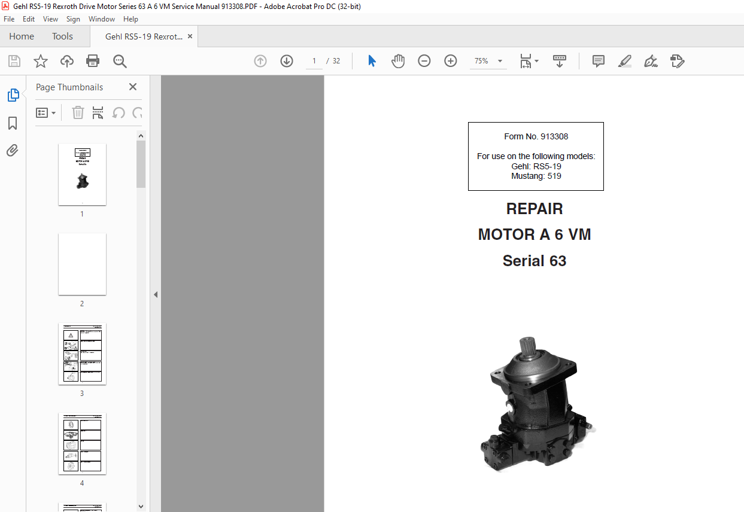
Task: Click the 'Mustang: 519' line
Action: [536, 176]
